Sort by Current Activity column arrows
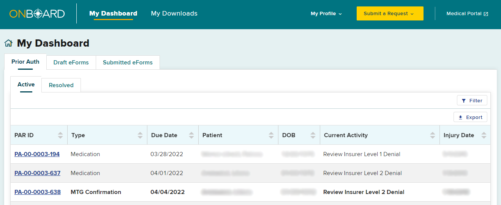The width and height of the screenshot is (501, 205). 433,135
